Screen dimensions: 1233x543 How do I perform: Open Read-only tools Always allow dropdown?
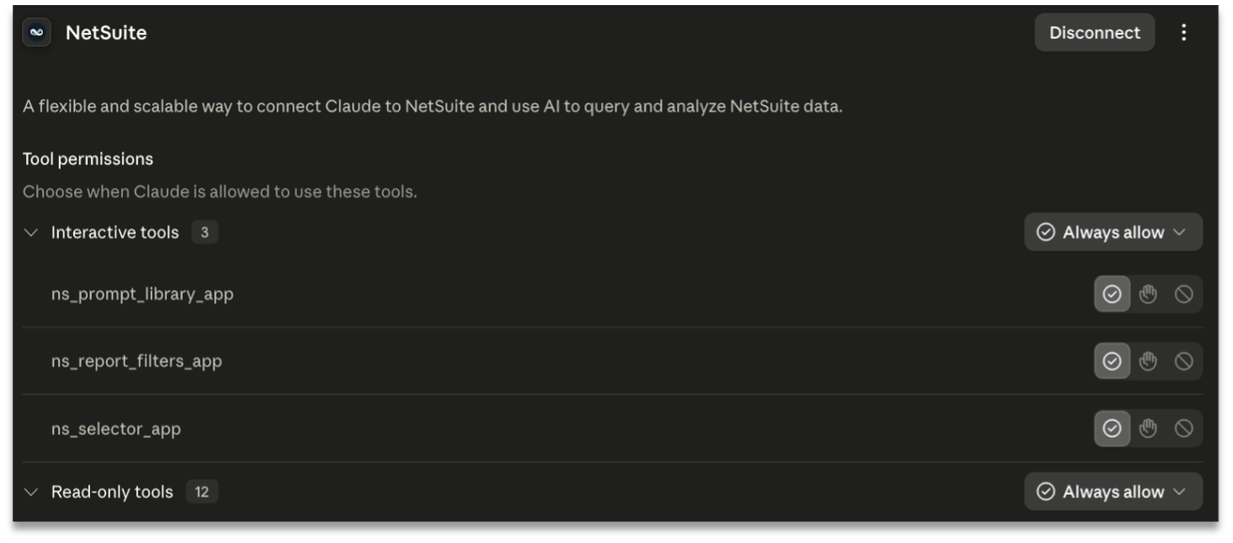[1113, 492]
